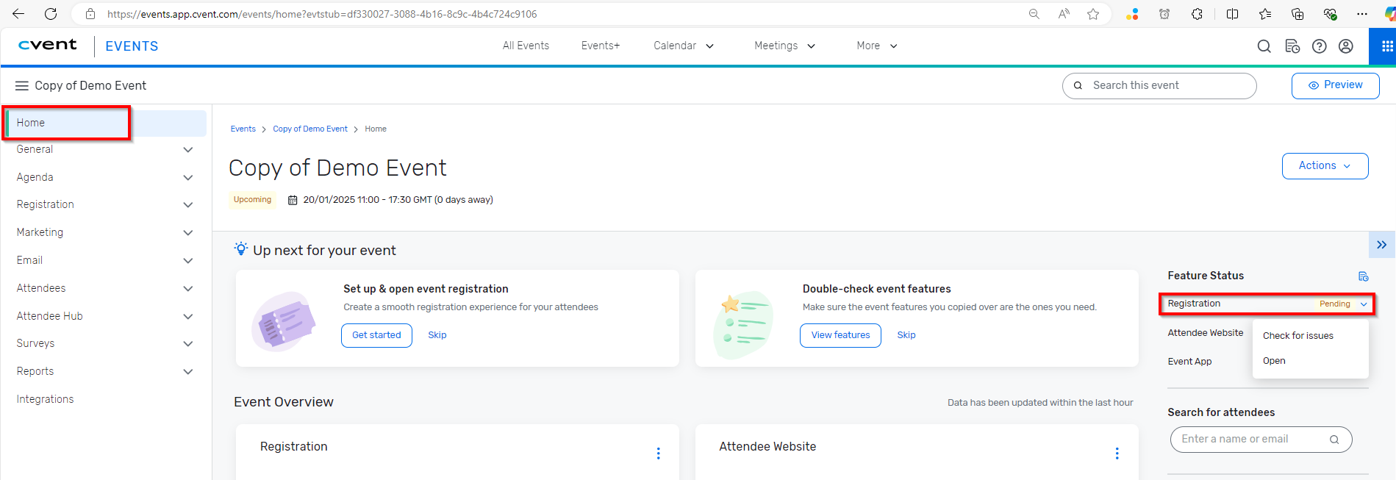Viewport: 1396px width, 480px height.
Task: Reload the page with refresh icon
Action: point(51,14)
